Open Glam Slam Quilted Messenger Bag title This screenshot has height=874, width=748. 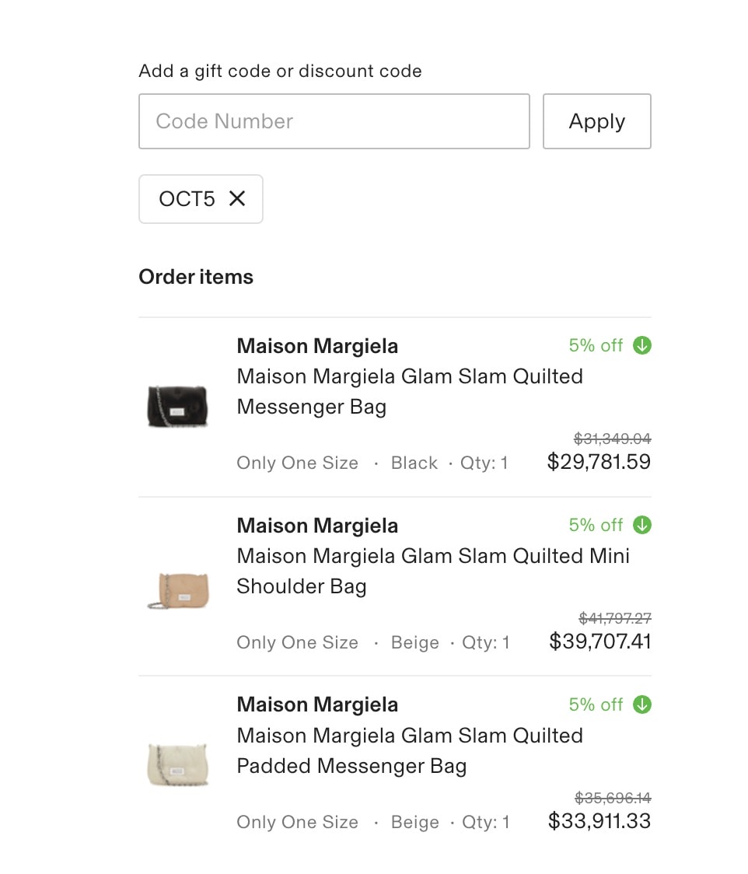410,391
